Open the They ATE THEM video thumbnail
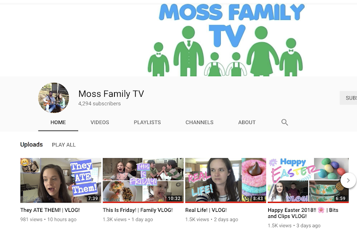 tap(61, 180)
